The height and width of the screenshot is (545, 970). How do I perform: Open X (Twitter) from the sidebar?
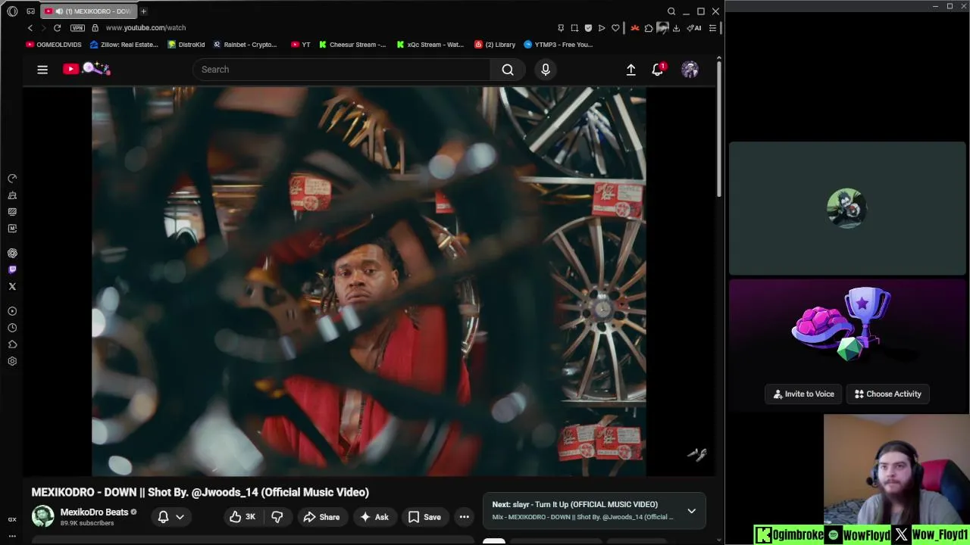point(12,286)
